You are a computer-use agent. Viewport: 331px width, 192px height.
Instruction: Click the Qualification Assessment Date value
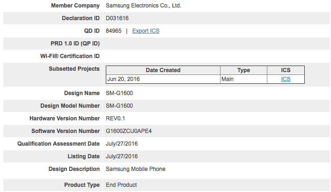[x=122, y=144]
